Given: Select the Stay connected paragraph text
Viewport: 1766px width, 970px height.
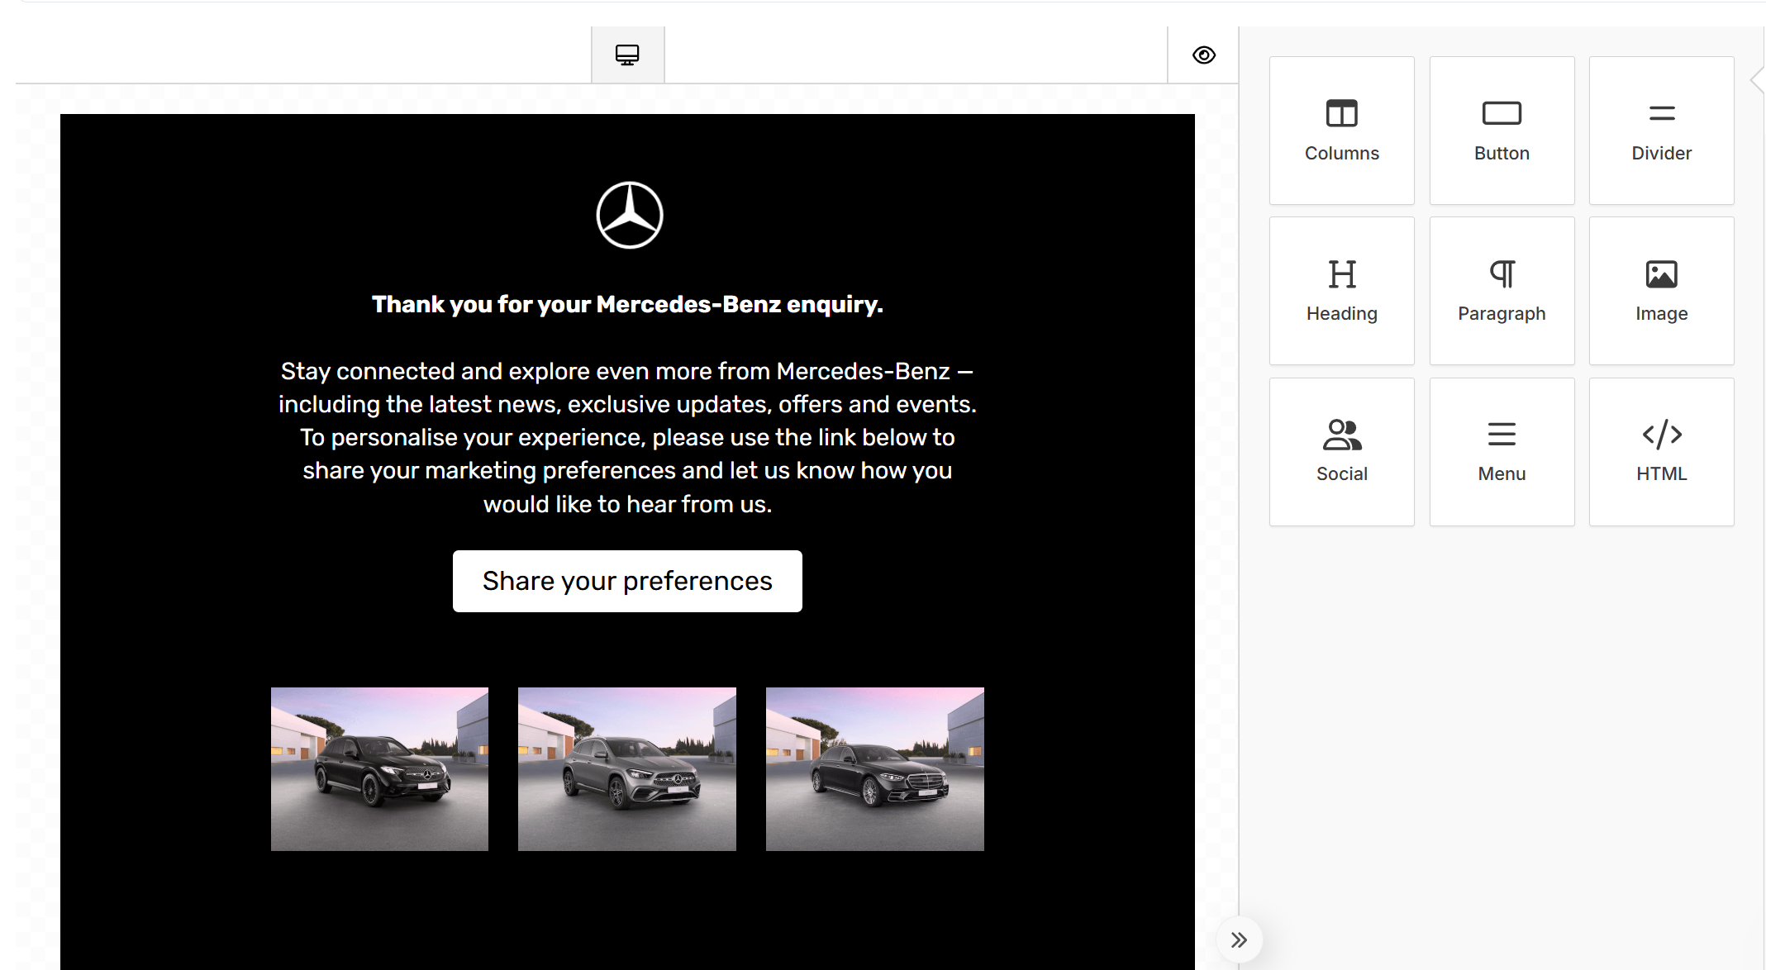Looking at the screenshot, I should pos(627,437).
